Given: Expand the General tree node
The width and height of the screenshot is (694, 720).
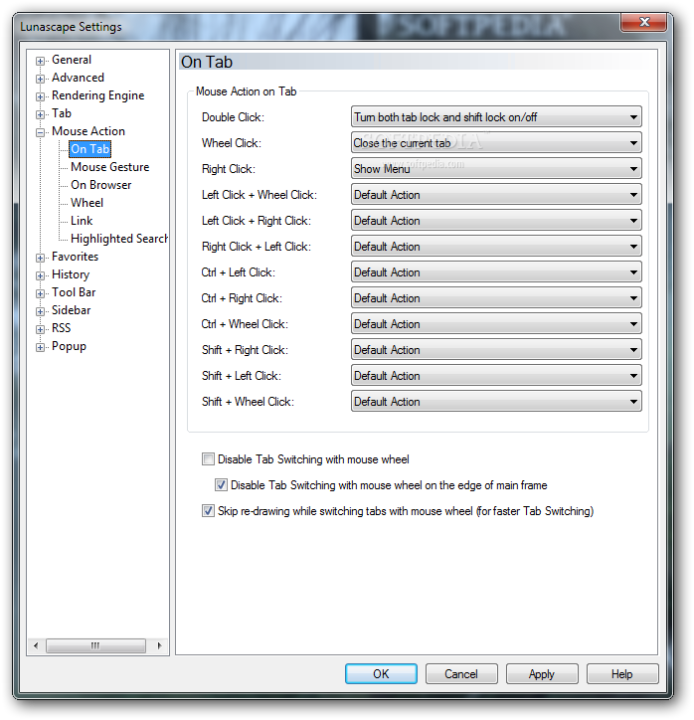Looking at the screenshot, I should [x=41, y=61].
